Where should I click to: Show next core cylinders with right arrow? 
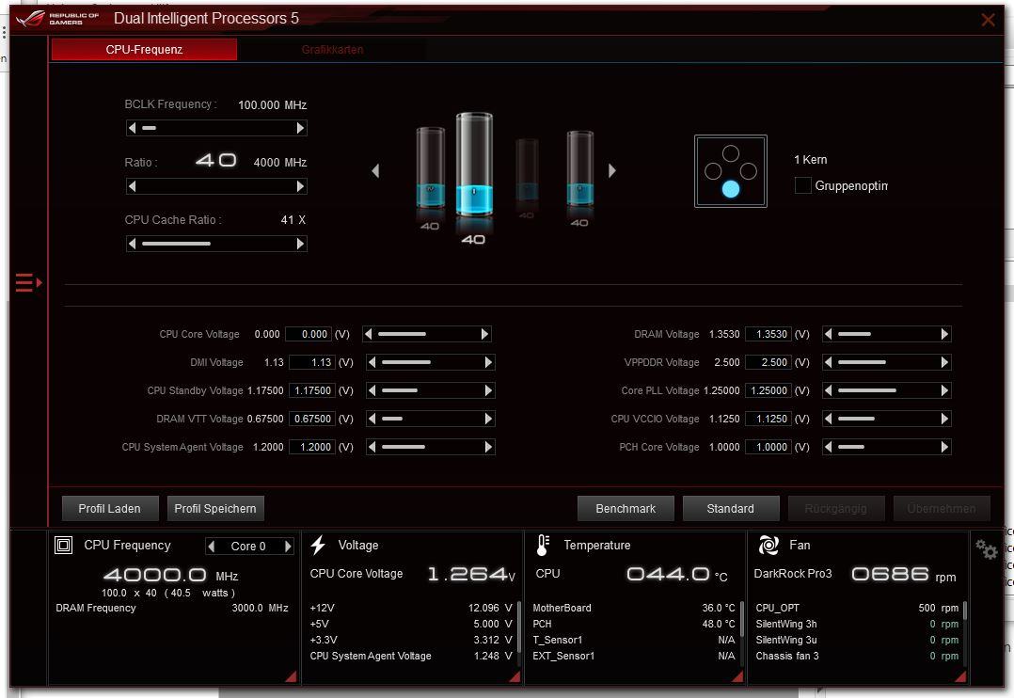611,171
